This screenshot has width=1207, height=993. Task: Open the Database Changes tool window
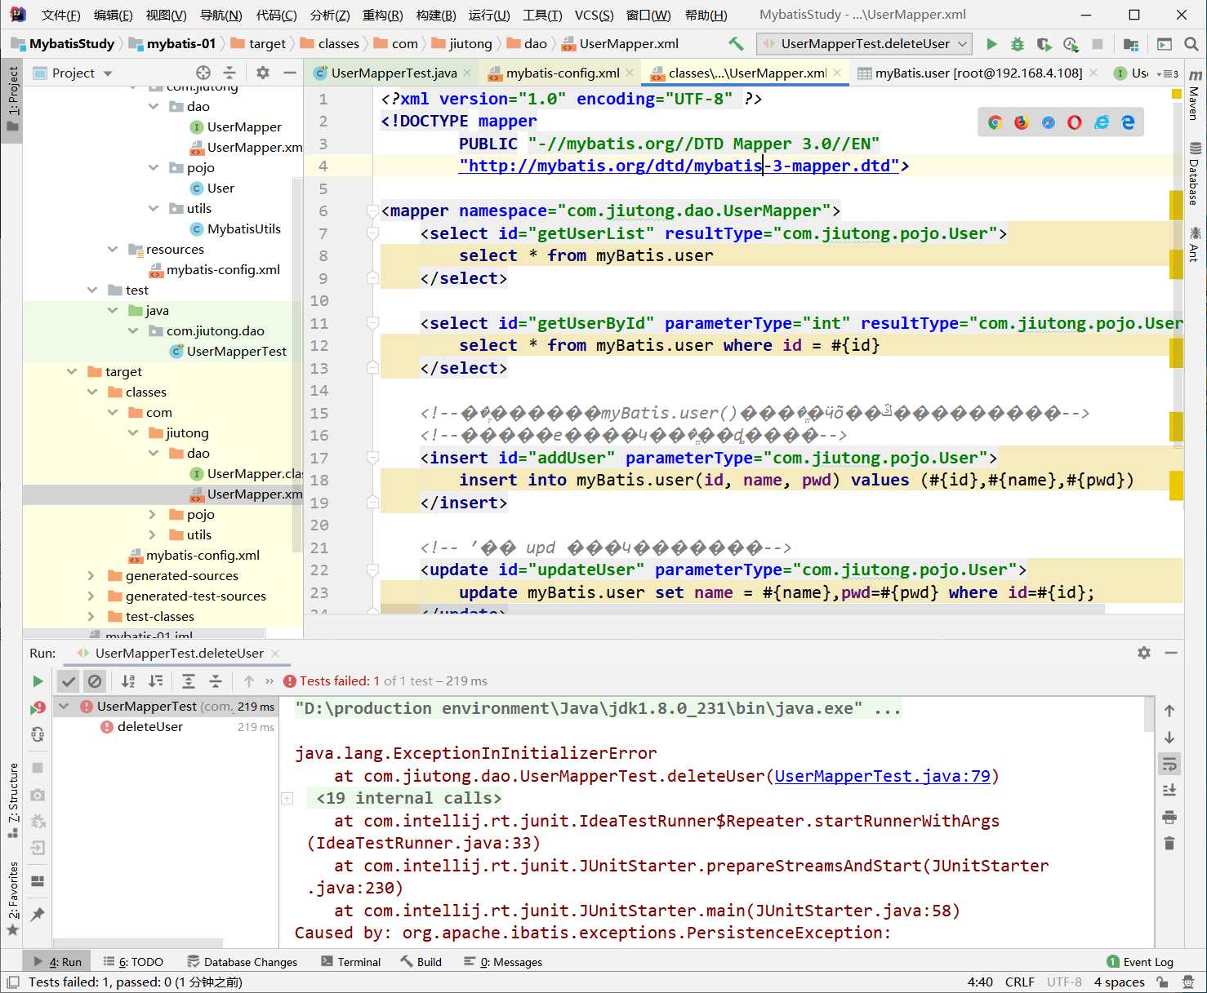pyautogui.click(x=242, y=962)
